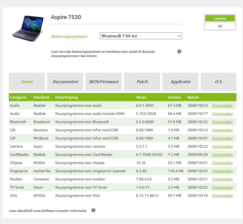Viewport: 243px width, 224px height.
Task: Open the Patch tab
Action: pos(142,82)
